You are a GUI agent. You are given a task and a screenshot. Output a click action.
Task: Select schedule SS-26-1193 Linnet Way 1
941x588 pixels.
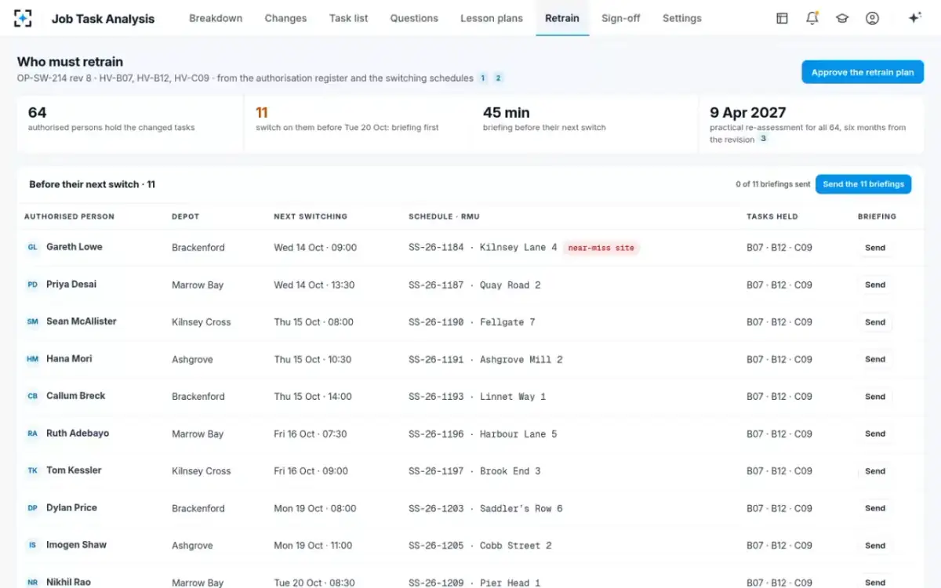pos(477,397)
